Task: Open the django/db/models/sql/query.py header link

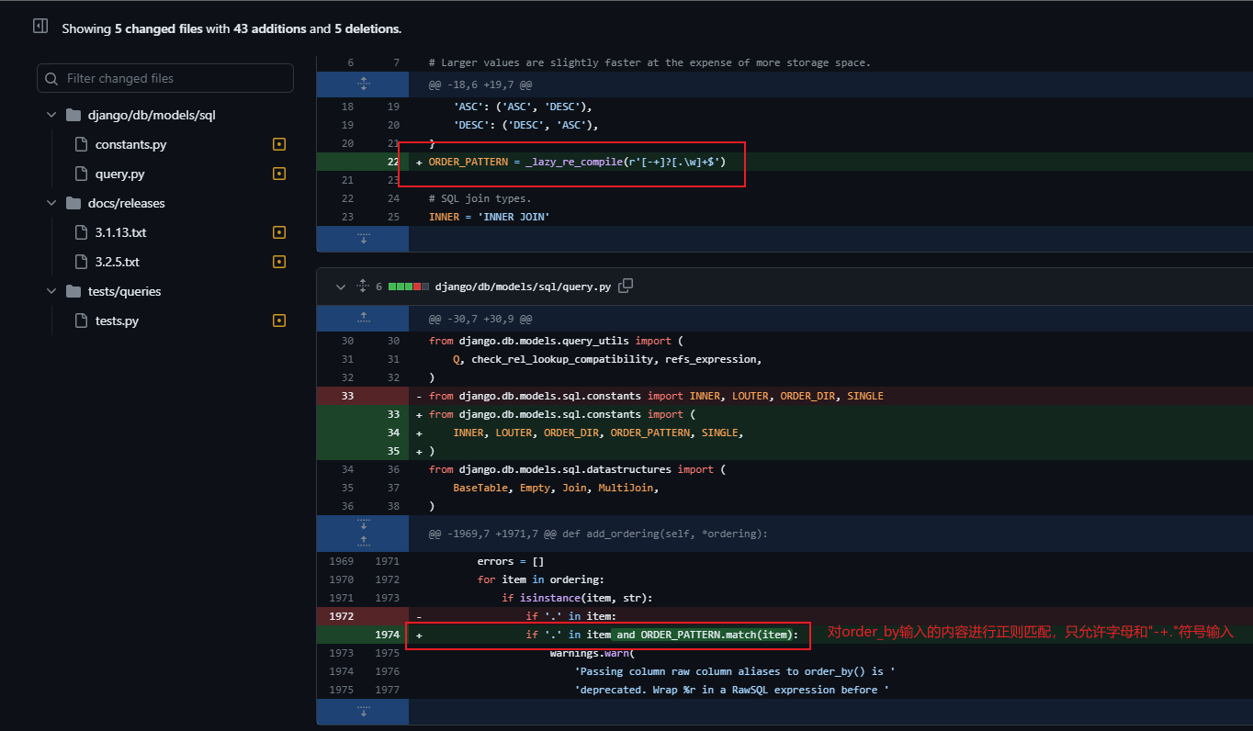Action: click(525, 286)
